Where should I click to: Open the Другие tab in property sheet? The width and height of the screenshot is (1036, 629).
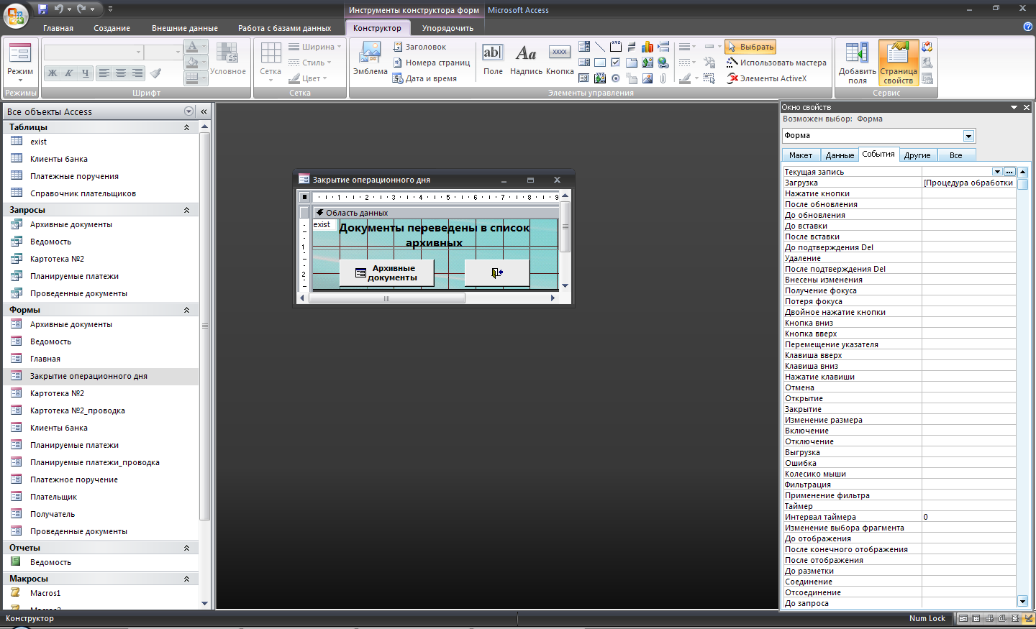(x=917, y=155)
